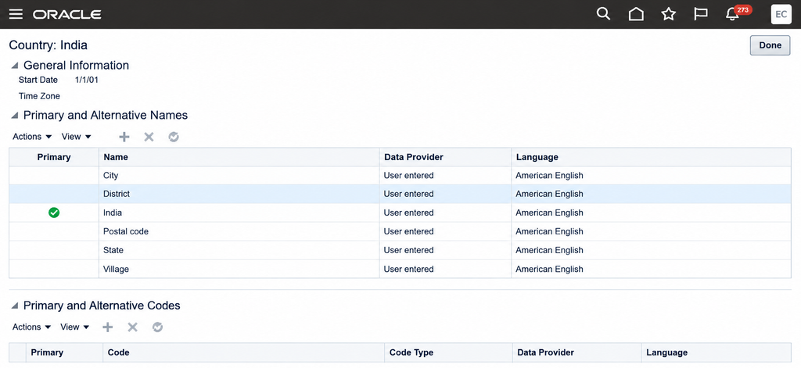Delete selected row in Names table
The width and height of the screenshot is (801, 368).
[x=149, y=137]
